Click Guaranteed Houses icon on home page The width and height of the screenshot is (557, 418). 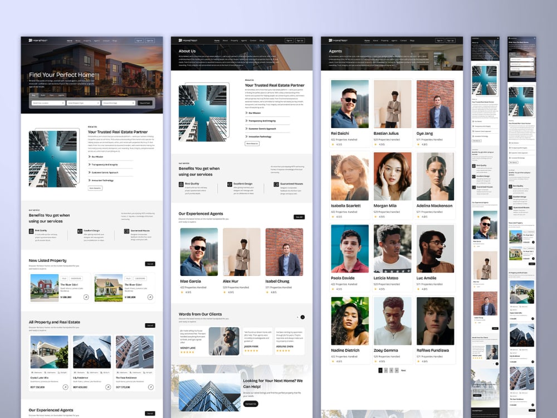pos(126,231)
